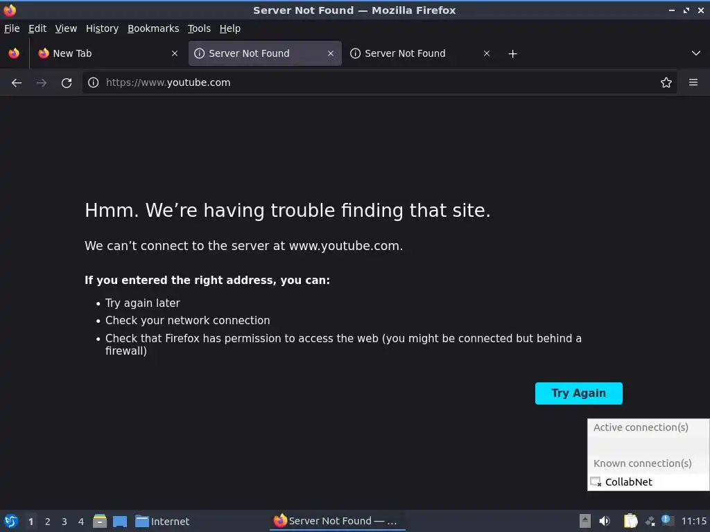Minimize the Firefox window
710x532 pixels.
671,10
